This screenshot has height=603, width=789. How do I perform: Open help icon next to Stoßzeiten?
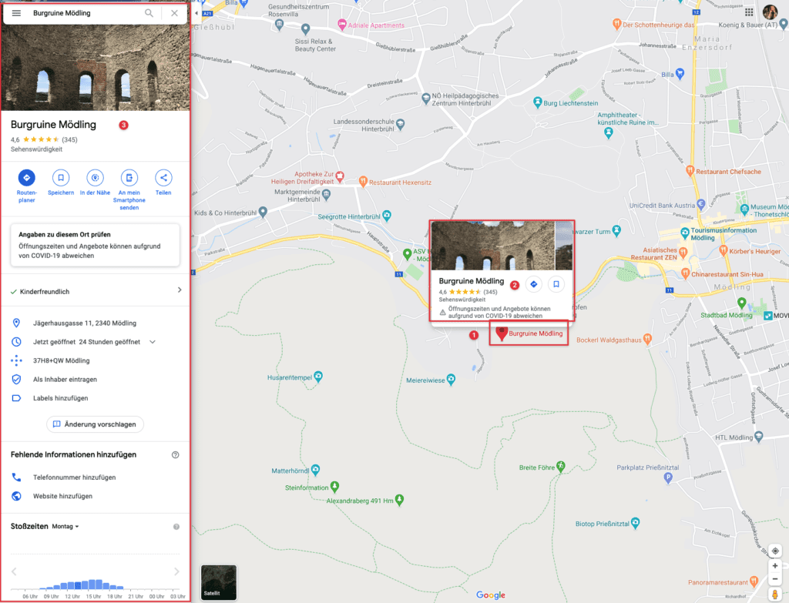176,527
